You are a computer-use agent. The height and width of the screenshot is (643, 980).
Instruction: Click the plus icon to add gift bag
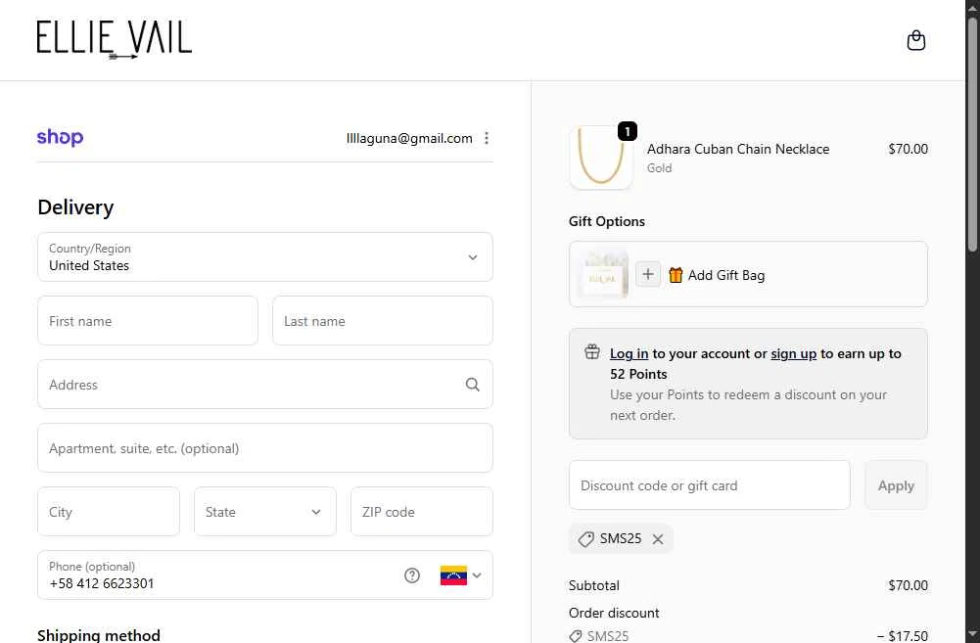(x=648, y=274)
